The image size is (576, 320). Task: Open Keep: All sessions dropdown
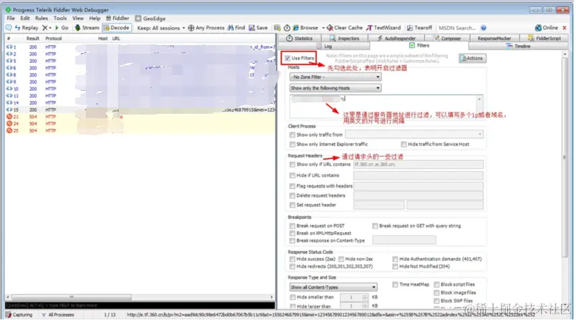(x=160, y=28)
